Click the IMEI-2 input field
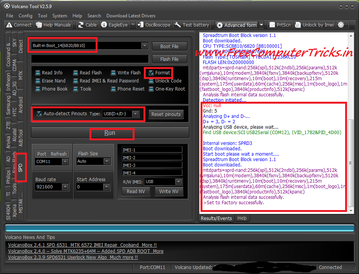This screenshot has width=359, height=274. [x=152, y=158]
